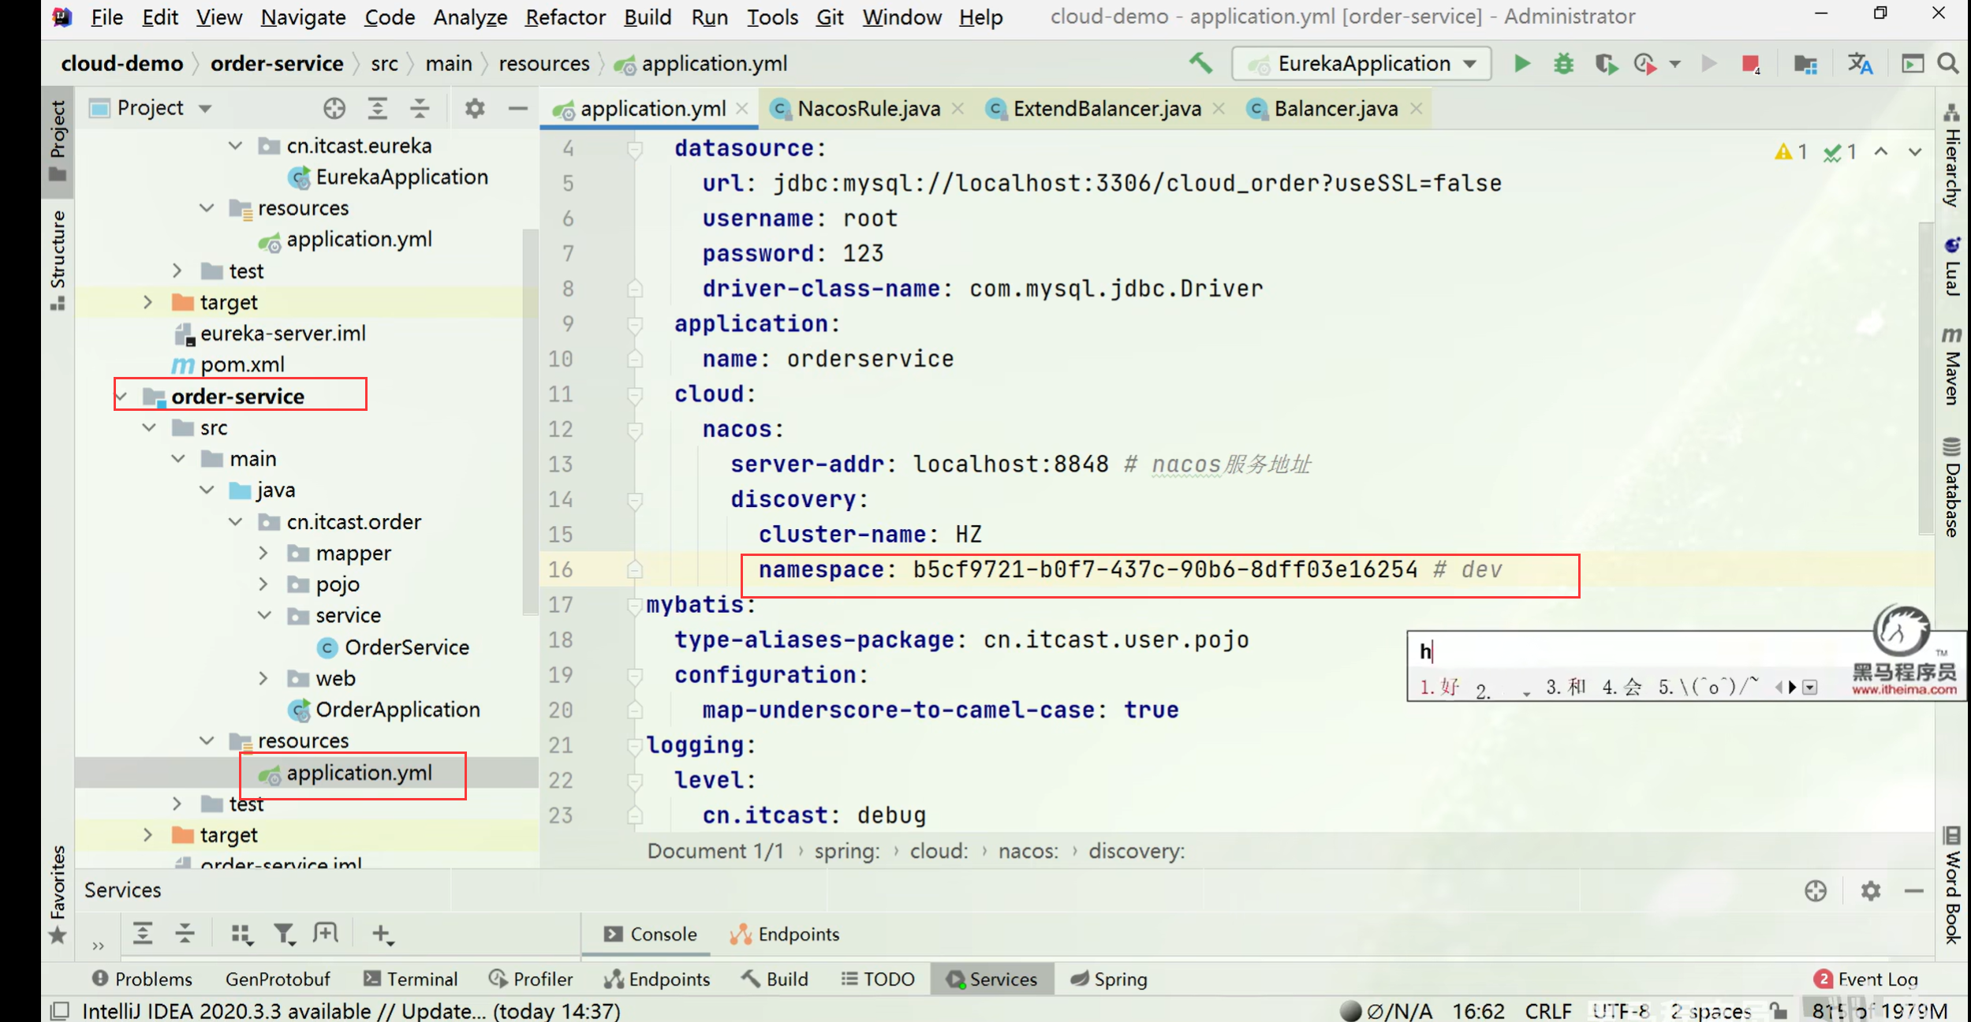Image resolution: width=1971 pixels, height=1022 pixels.
Task: Click IntelliJ IDEA update available message
Action: click(351, 1010)
